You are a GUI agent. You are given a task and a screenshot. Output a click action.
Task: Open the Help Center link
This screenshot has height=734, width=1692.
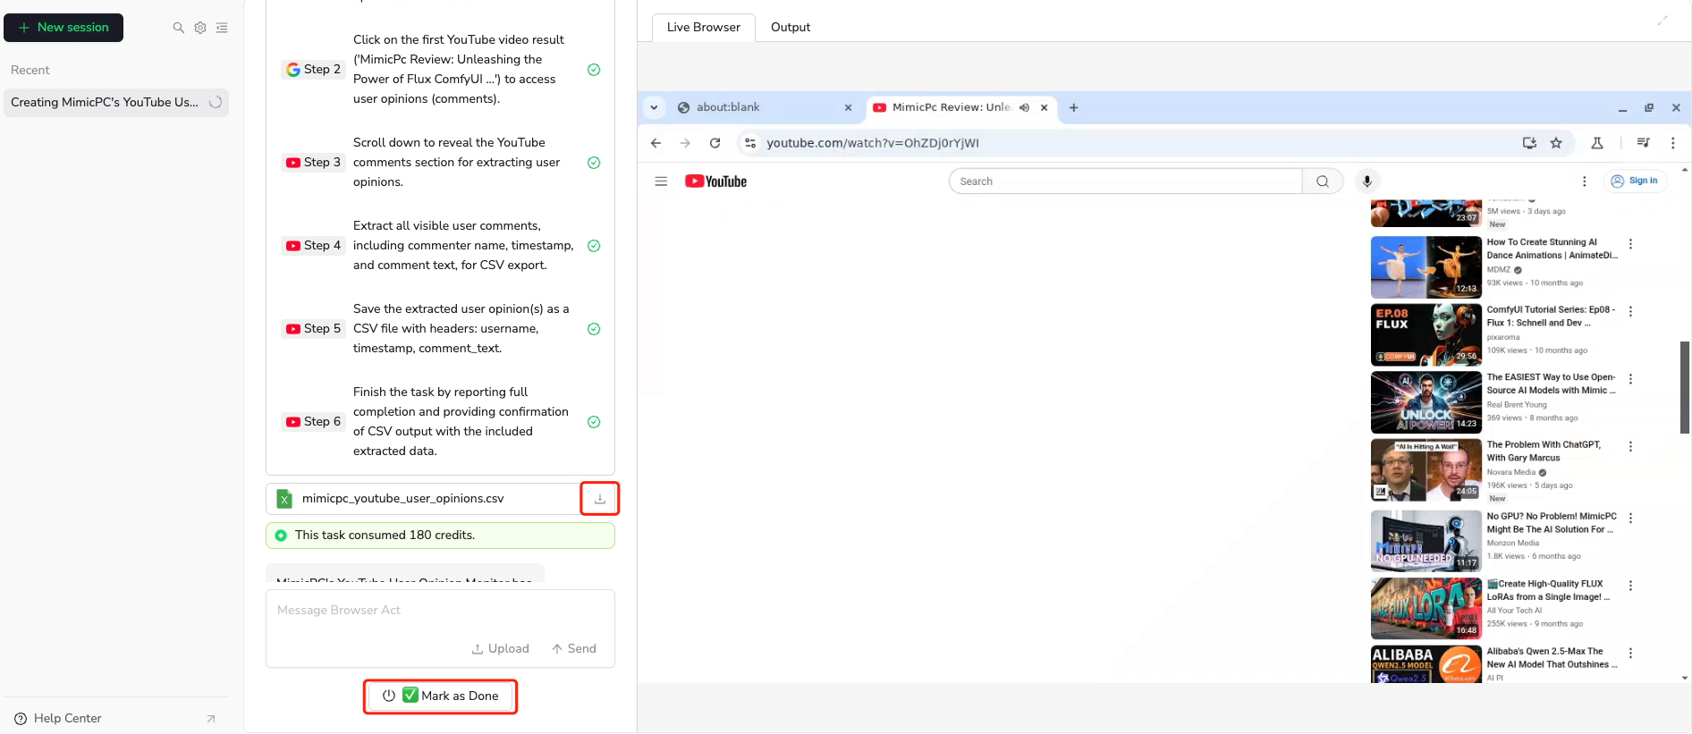[67, 718]
